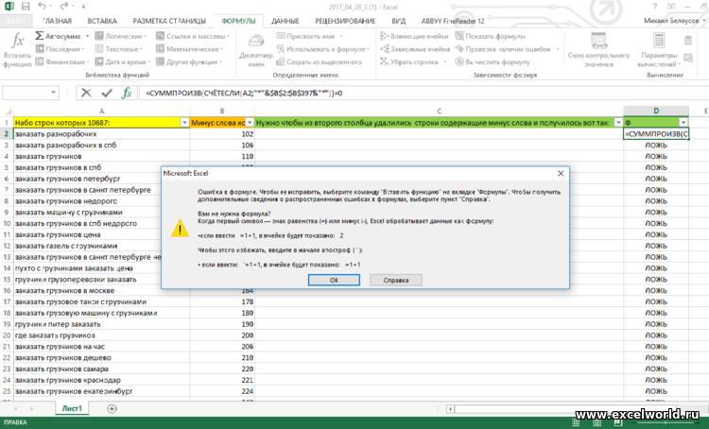Click Зависимые ячейки trace dependents
Viewport: 709px width, 429px height.
click(415, 49)
